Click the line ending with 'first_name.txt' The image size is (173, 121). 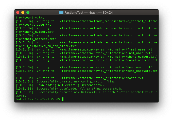click(x=85, y=49)
